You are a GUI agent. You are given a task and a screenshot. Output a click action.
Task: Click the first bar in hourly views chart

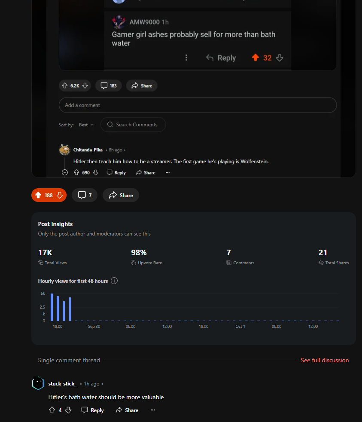coord(52,307)
